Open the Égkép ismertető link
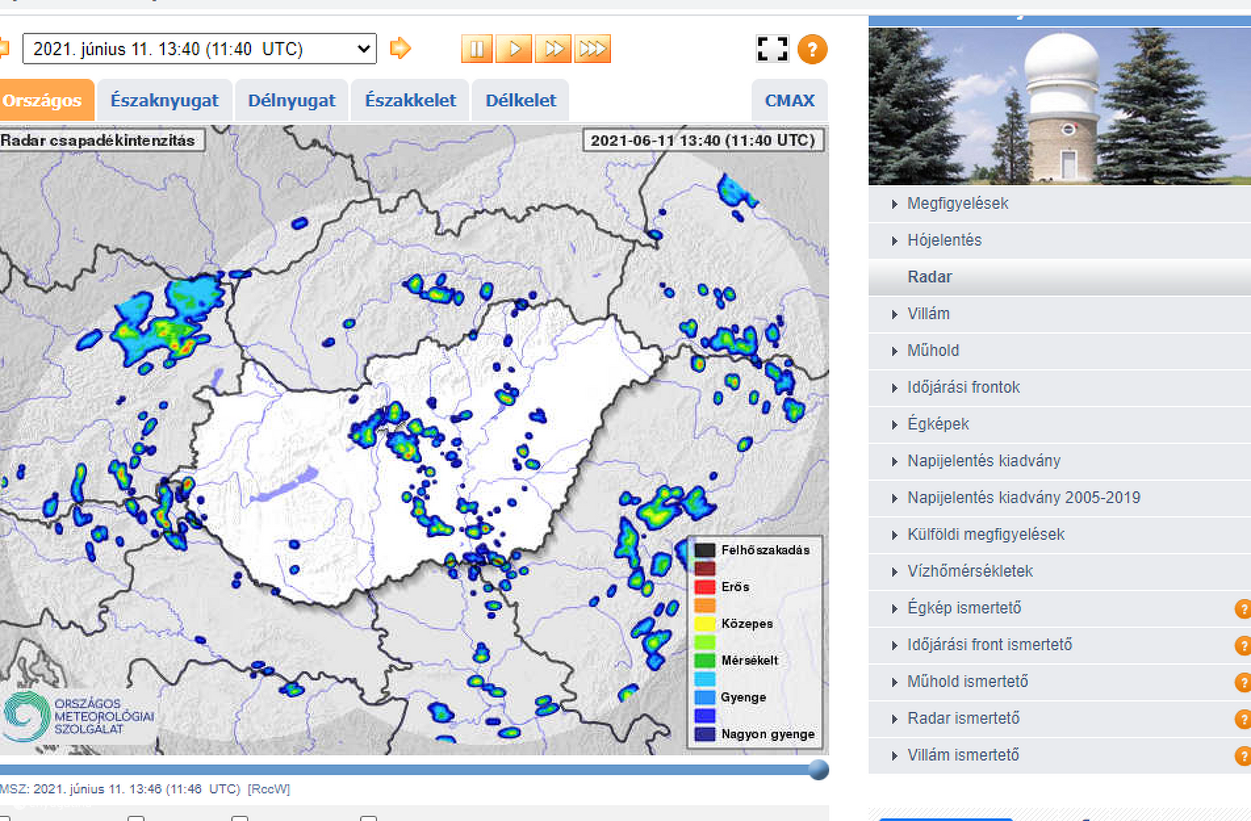The width and height of the screenshot is (1251, 821). (964, 608)
